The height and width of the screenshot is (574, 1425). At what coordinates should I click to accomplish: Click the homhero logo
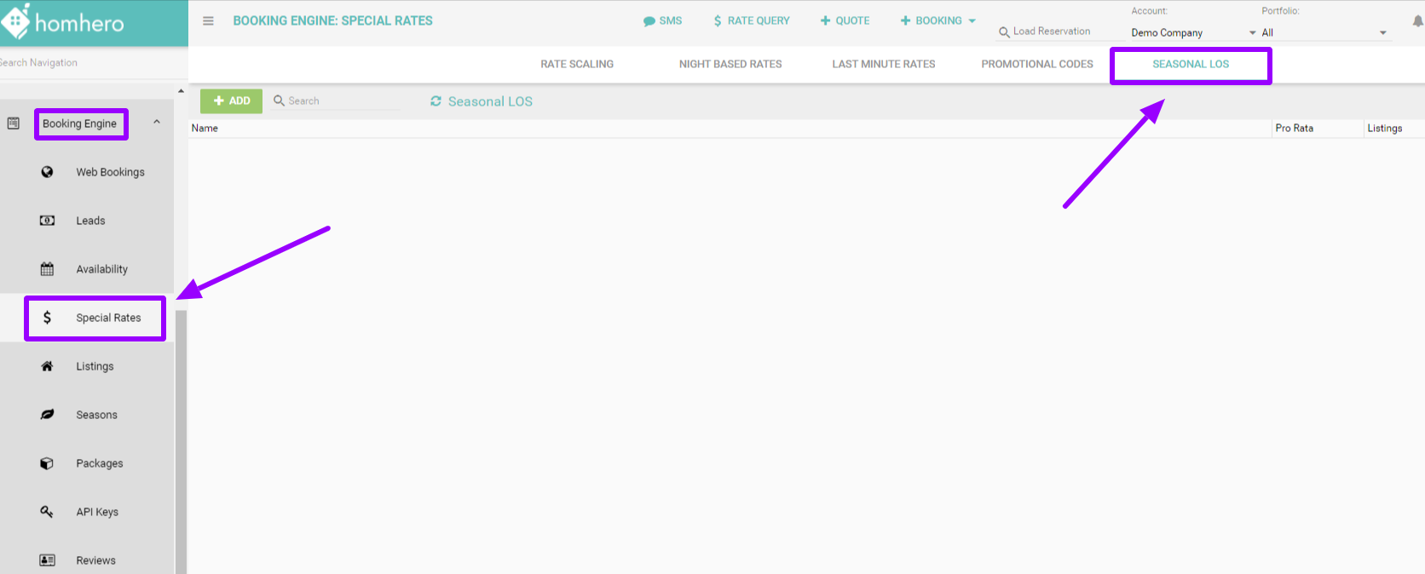tap(64, 22)
